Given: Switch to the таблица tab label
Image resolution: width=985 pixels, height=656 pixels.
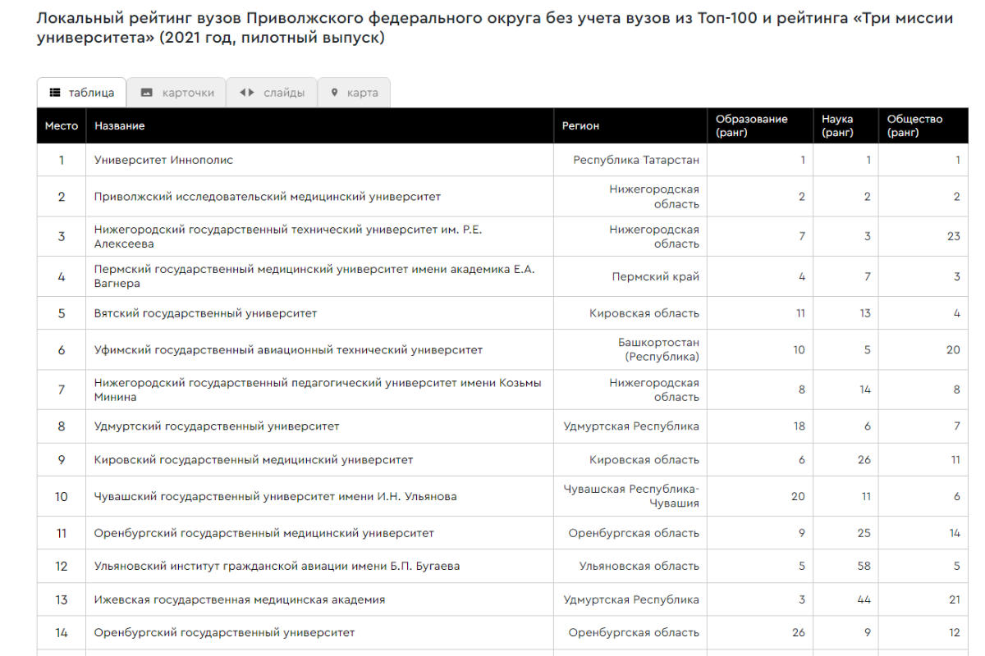Looking at the screenshot, I should pyautogui.click(x=91, y=93).
